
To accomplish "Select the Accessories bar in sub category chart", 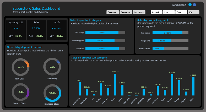I will 80,89.
